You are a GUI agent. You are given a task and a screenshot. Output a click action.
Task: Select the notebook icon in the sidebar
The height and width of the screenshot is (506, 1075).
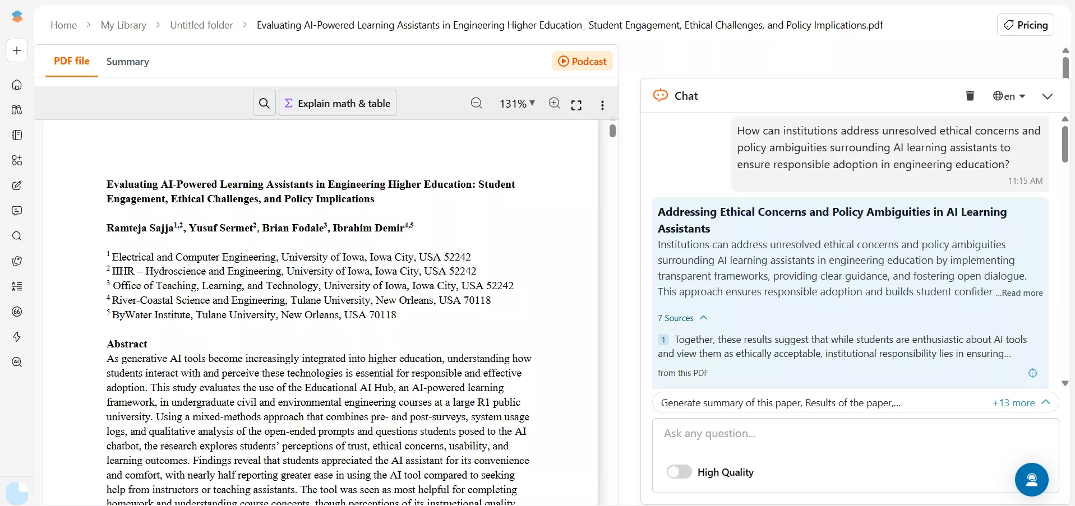click(17, 135)
